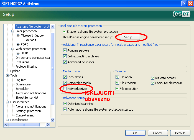This screenshot has height=140, width=194.
Task: Disable Diskette access scanning
Action: 153,78
